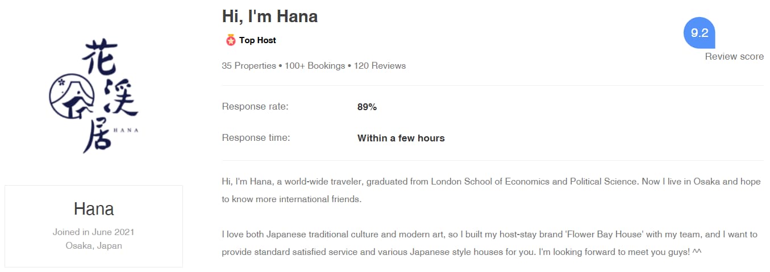This screenshot has height=272, width=770.
Task: Click the Response time label
Action: coord(256,137)
